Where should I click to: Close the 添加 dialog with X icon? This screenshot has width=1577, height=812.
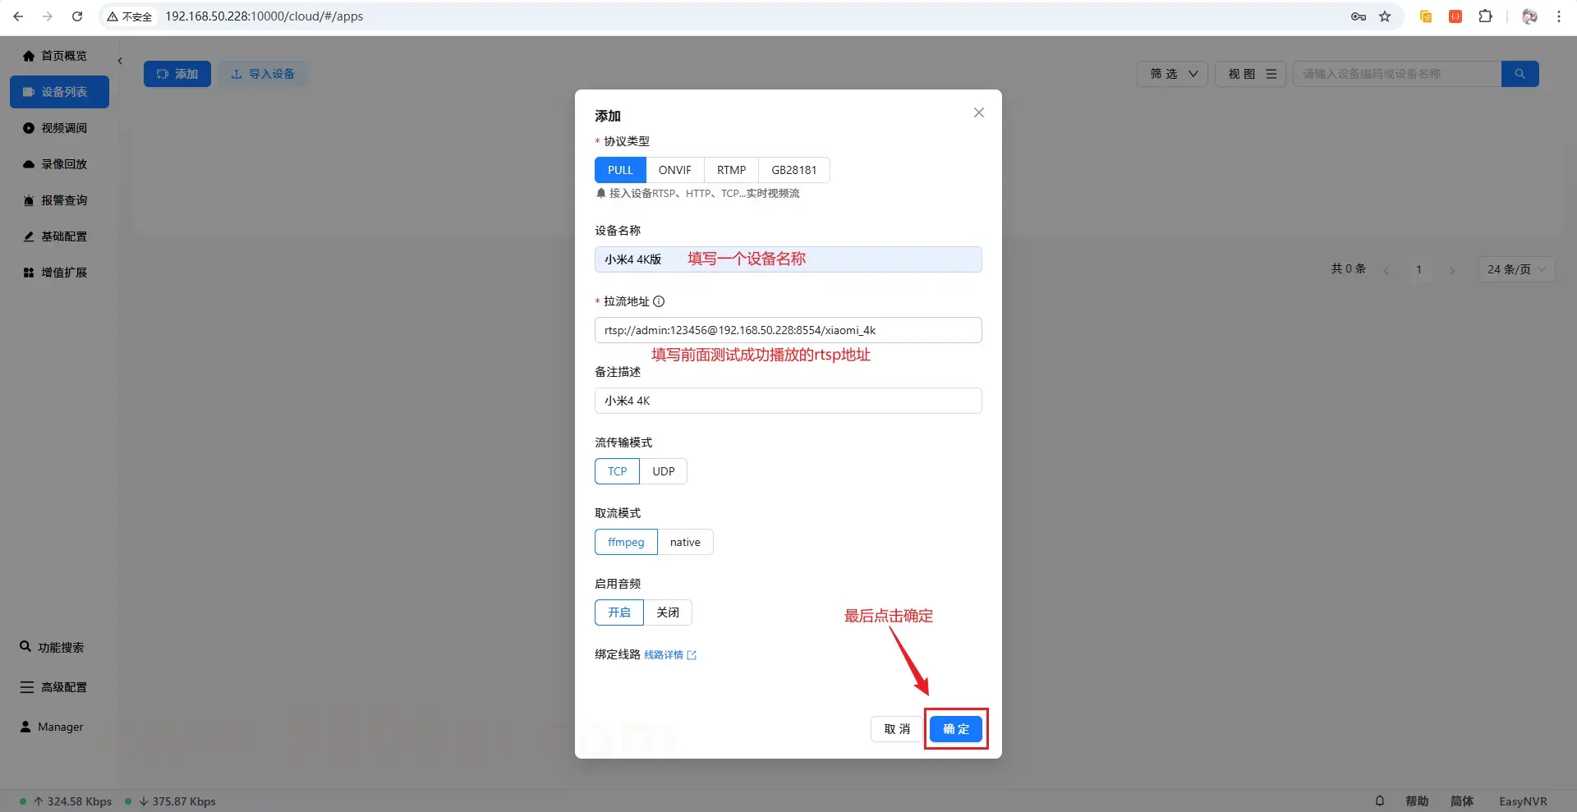[978, 113]
